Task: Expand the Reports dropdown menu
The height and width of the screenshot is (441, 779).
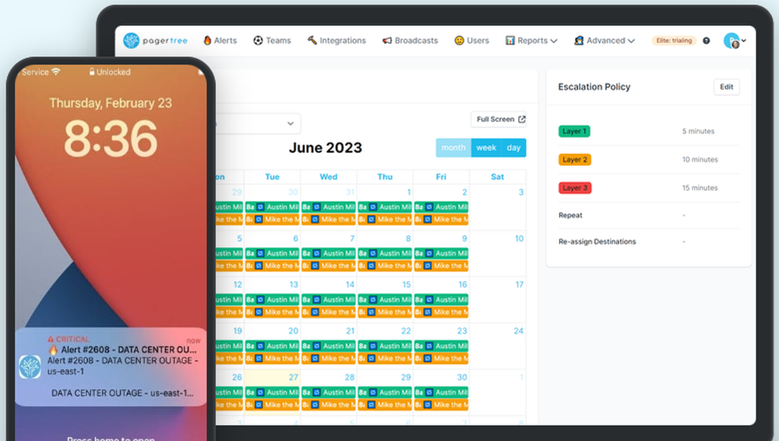Action: 531,41
